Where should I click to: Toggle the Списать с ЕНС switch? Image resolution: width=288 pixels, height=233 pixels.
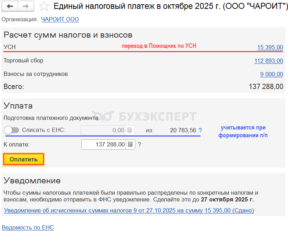click(11, 130)
